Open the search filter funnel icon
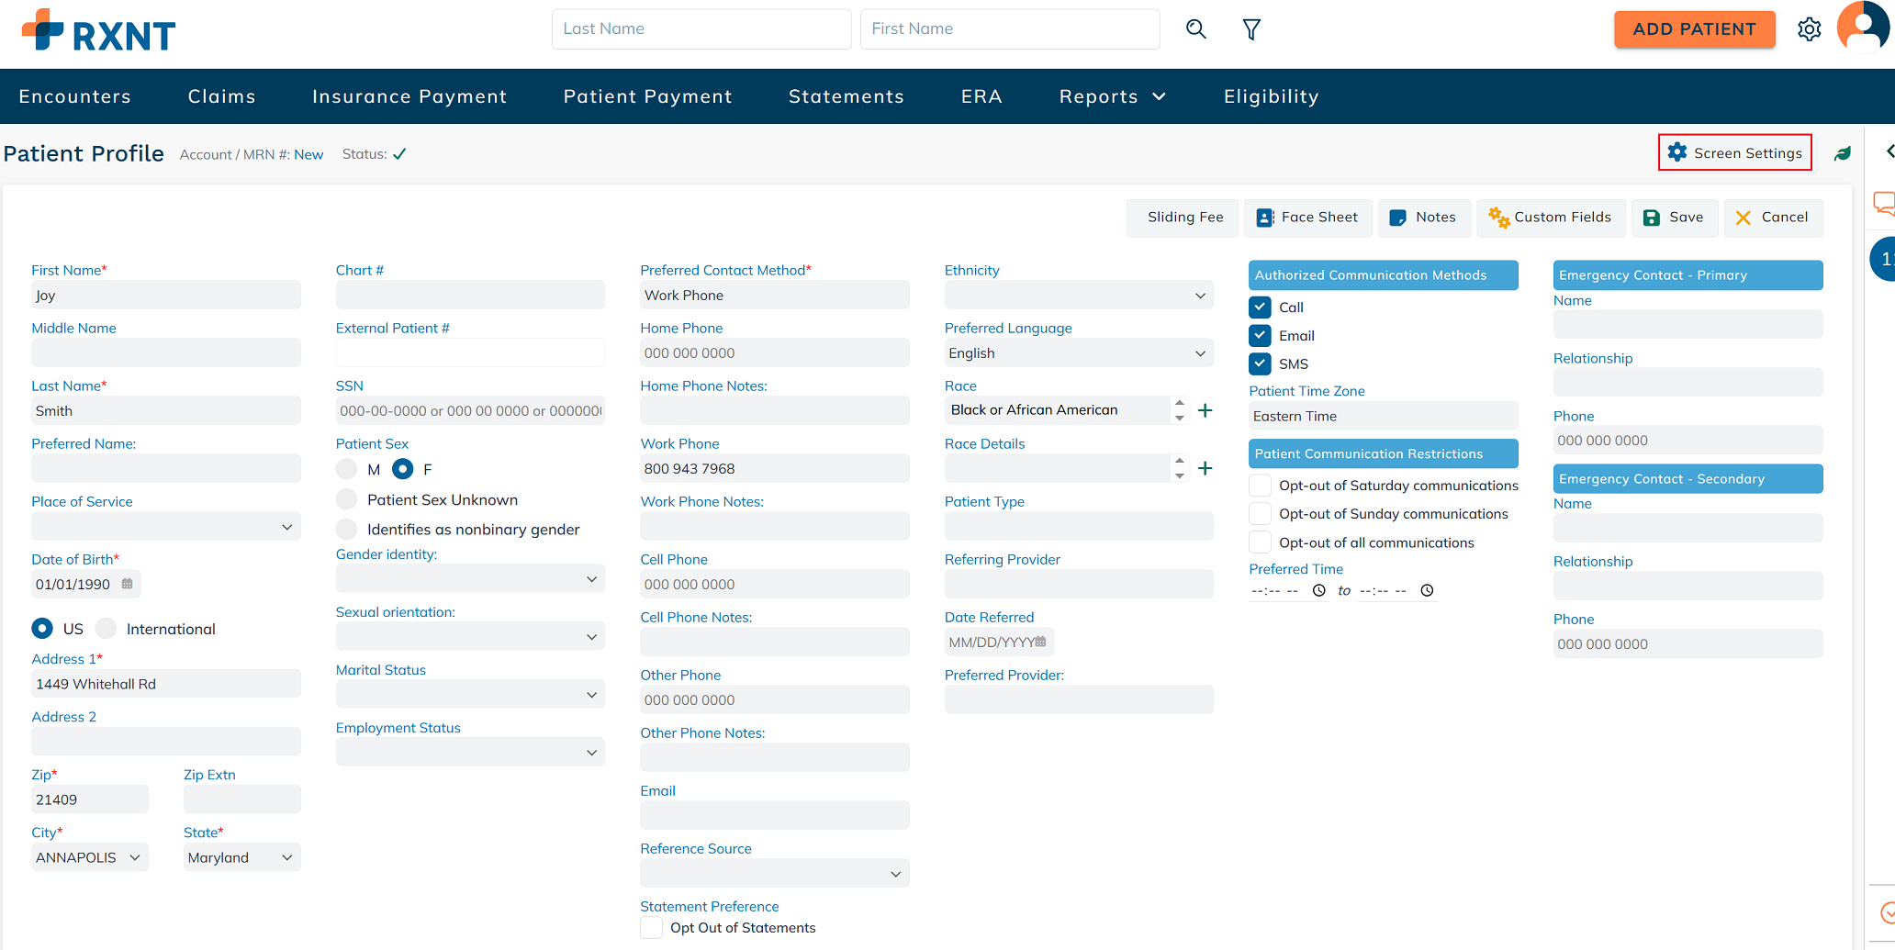 1251,29
